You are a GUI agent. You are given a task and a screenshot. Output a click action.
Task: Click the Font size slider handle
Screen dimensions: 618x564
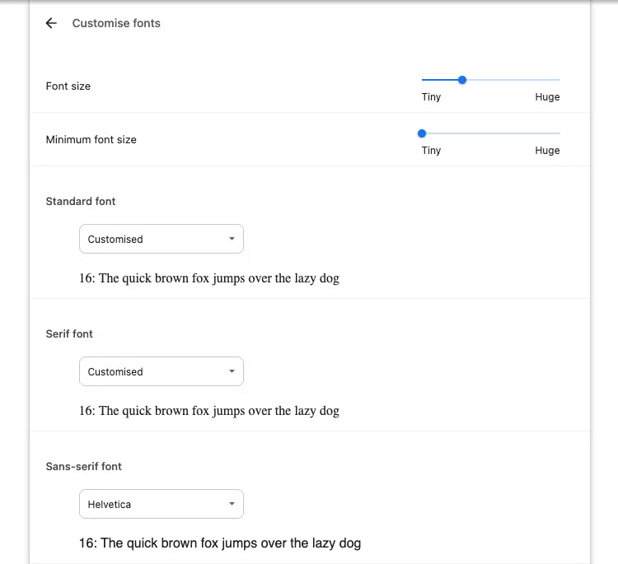click(462, 80)
